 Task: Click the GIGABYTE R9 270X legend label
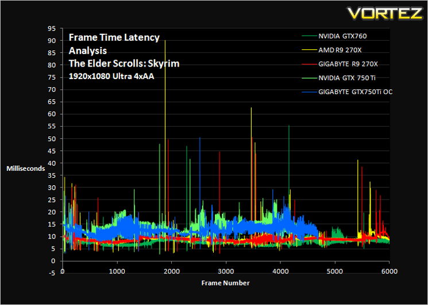(x=348, y=64)
